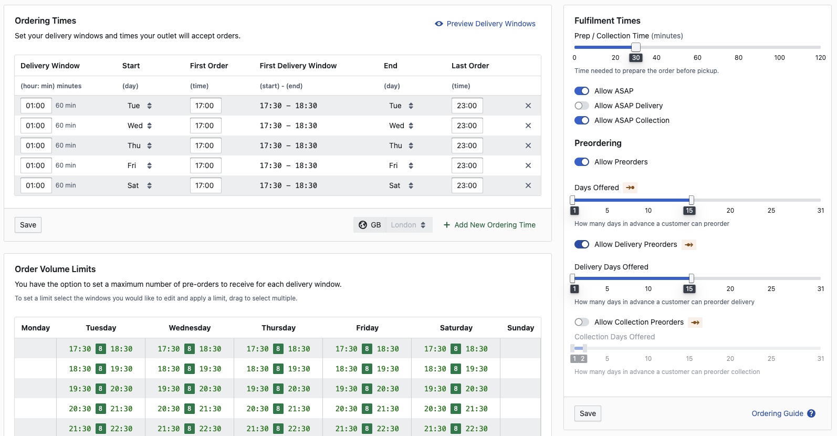This screenshot has width=837, height=436.
Task: Open the Tue start day dropdown
Action: (x=140, y=106)
